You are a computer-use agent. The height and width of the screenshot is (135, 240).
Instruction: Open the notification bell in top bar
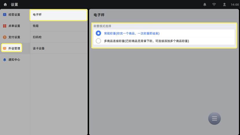(x=205, y=4)
